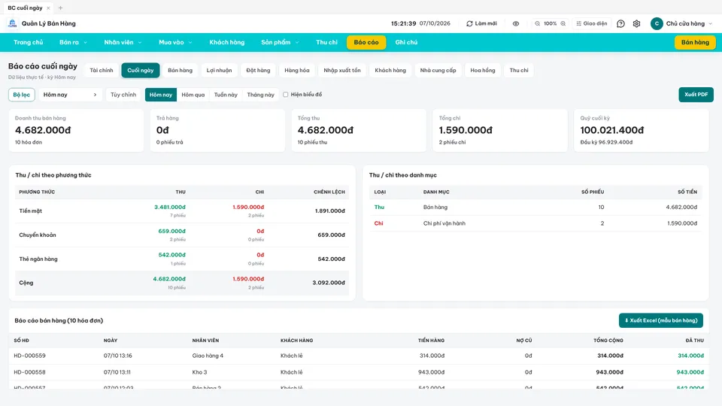Open the Ghi chú menu item
The height and width of the screenshot is (406, 722).
click(406, 42)
